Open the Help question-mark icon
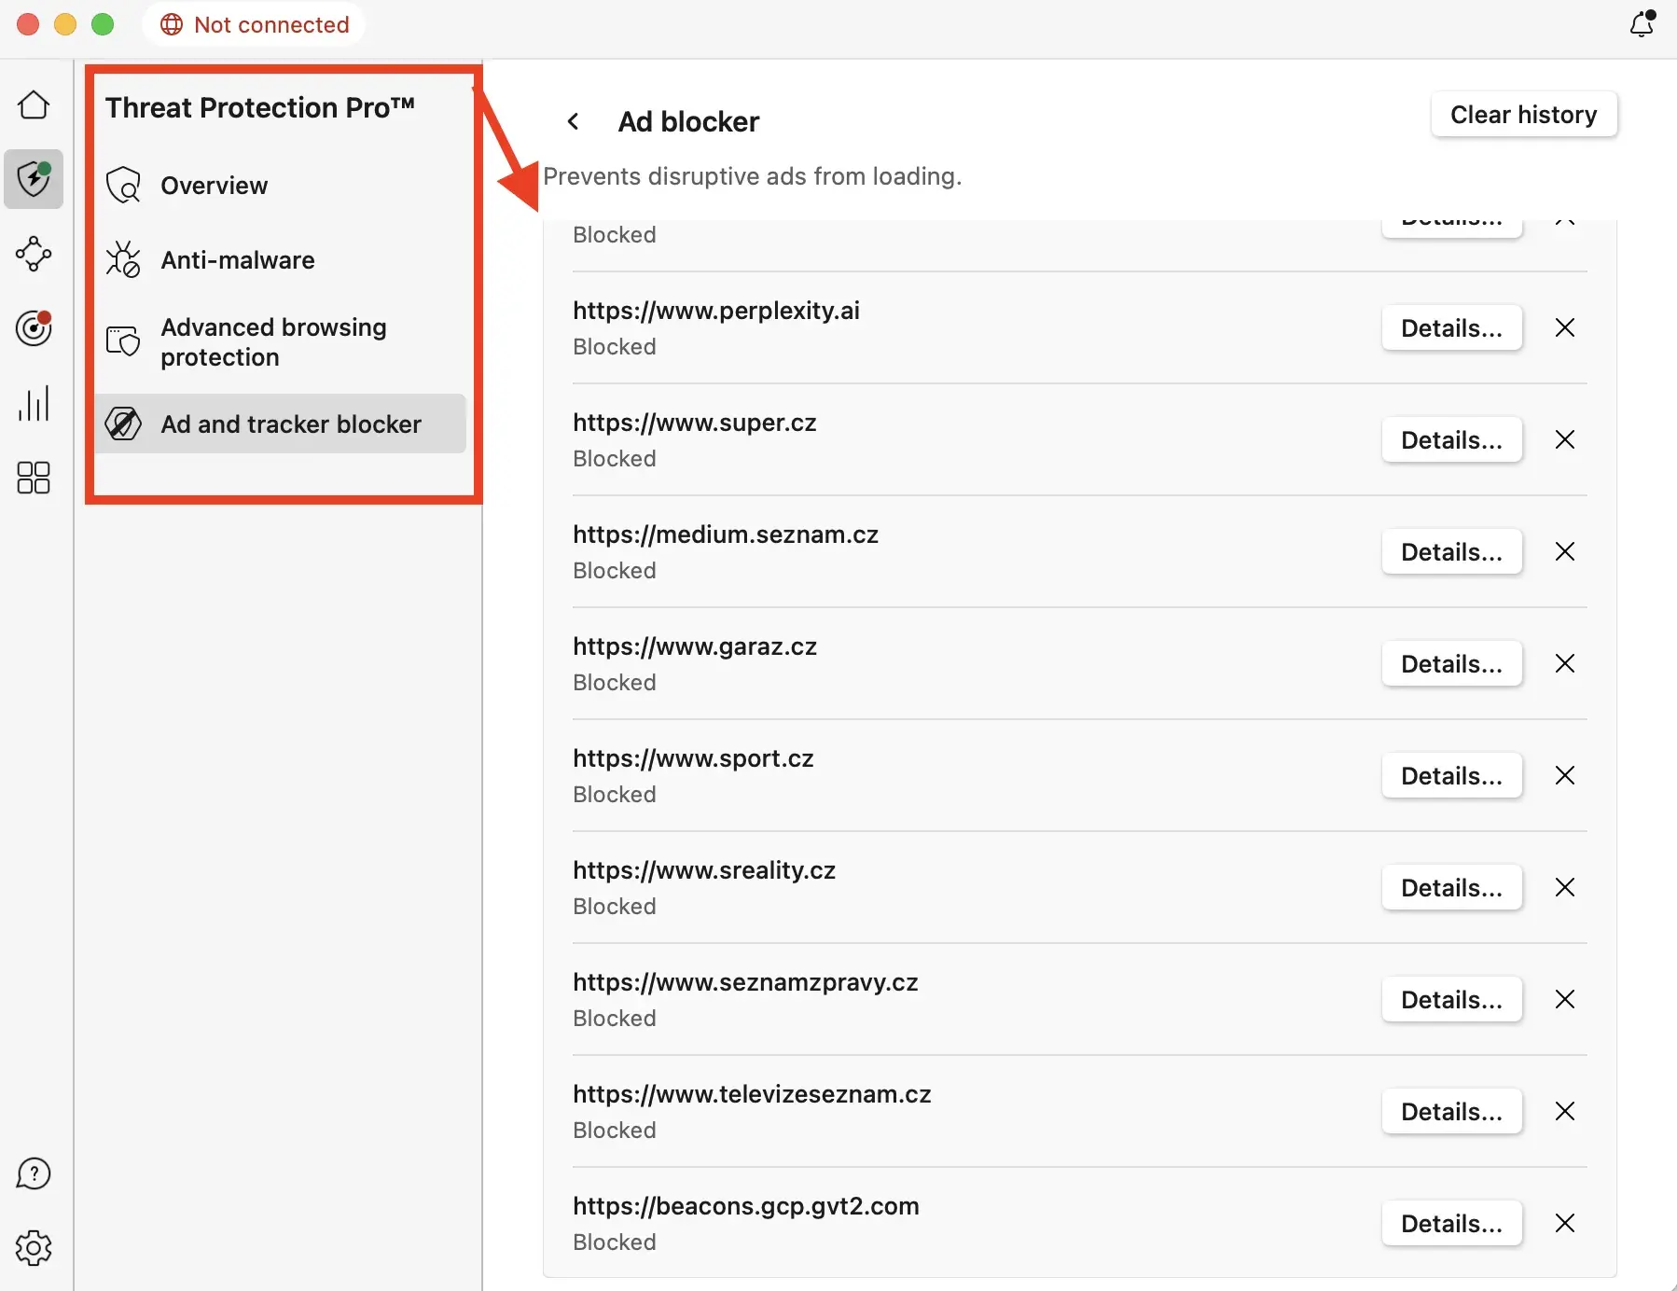 (34, 1173)
